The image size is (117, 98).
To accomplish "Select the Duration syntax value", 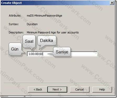I will coord(32,24).
